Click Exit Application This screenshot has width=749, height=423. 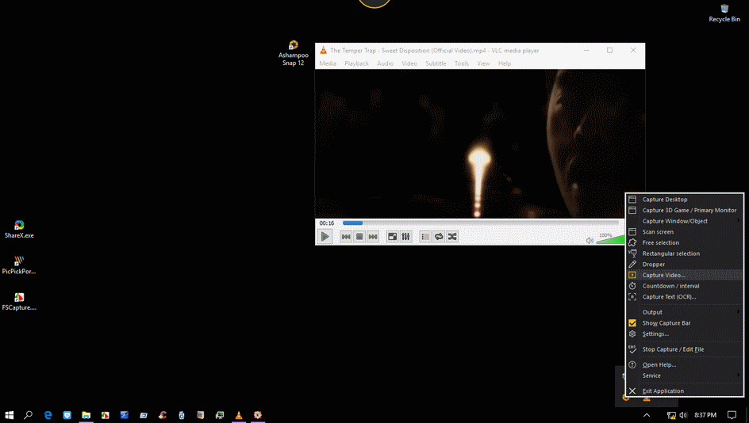click(x=684, y=391)
